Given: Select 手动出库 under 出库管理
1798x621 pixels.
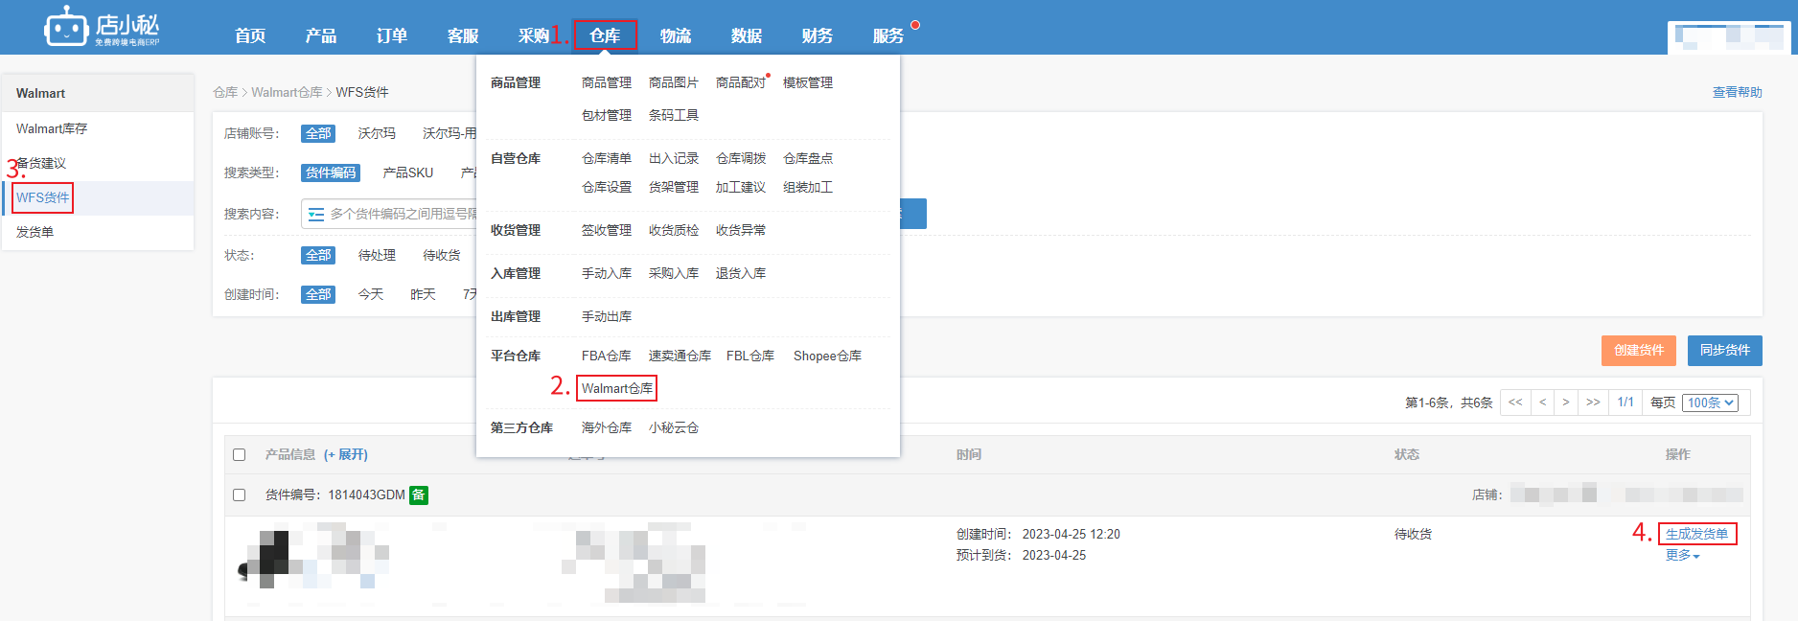Looking at the screenshot, I should (607, 316).
